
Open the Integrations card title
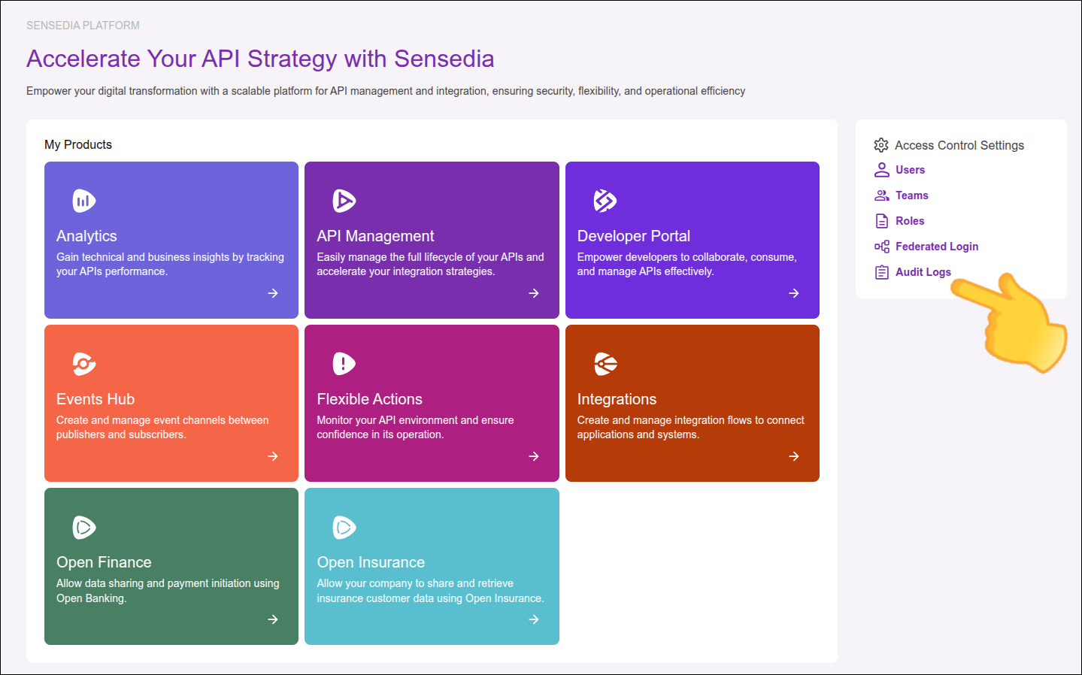point(617,399)
